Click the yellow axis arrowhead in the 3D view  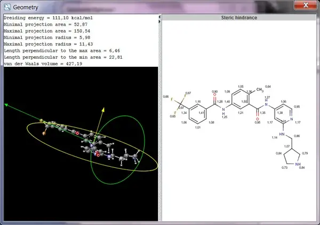point(103,110)
